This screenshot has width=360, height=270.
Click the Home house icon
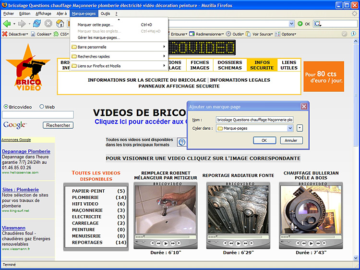(60, 24)
